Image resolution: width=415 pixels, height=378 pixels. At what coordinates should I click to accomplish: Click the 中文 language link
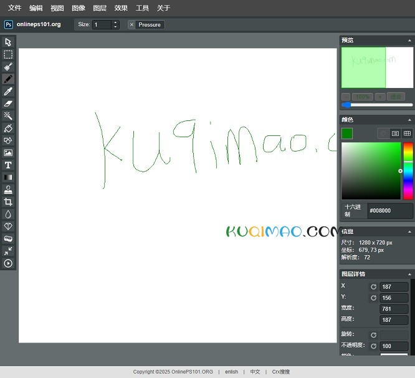255,372
